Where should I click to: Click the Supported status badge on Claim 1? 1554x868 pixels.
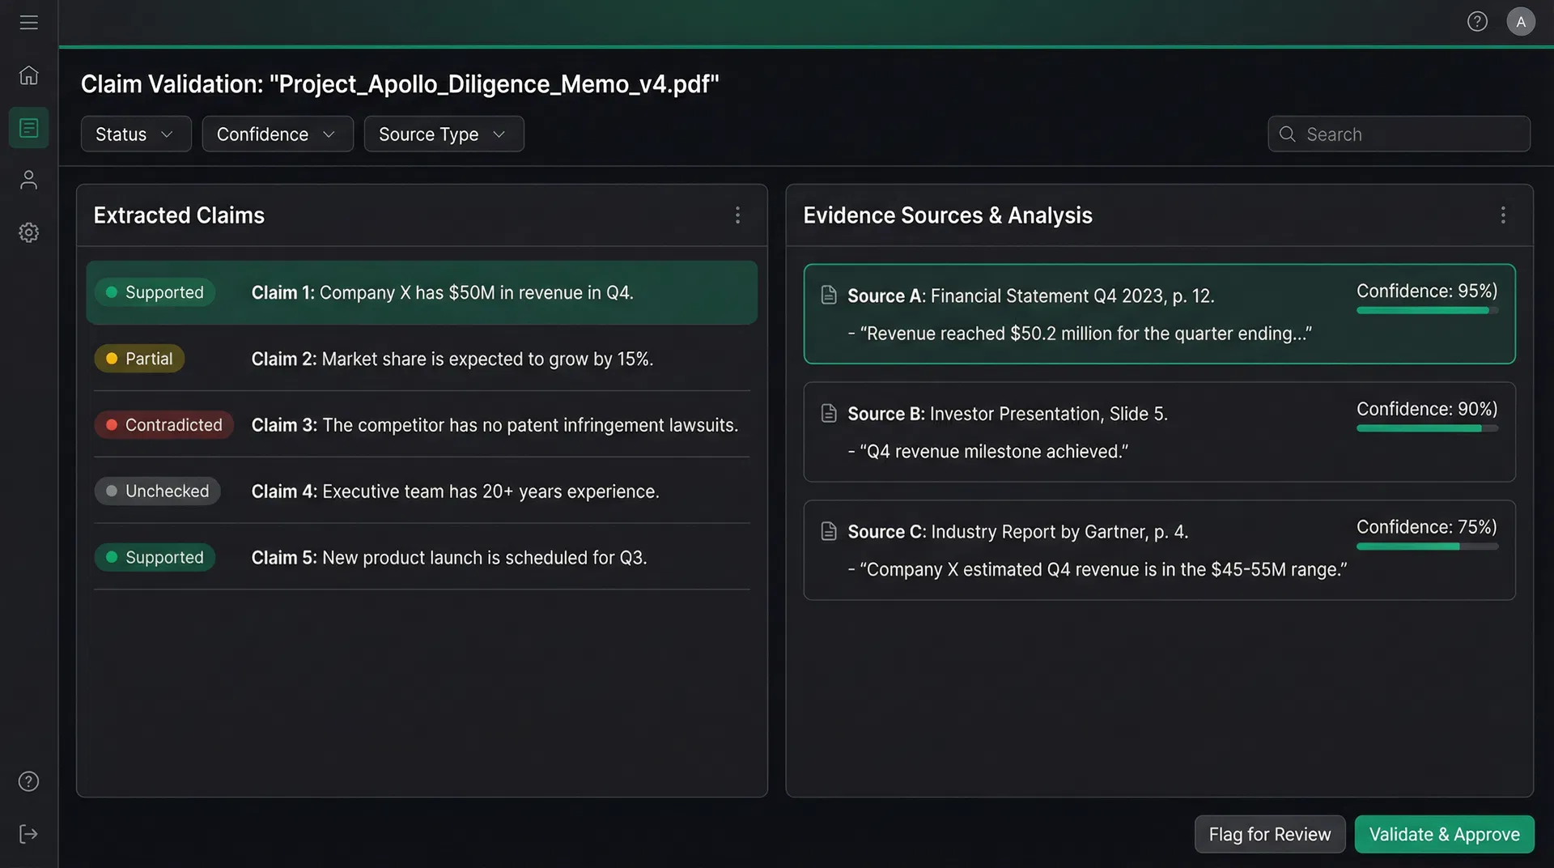point(155,292)
